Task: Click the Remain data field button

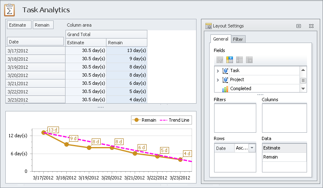Action: (43, 25)
